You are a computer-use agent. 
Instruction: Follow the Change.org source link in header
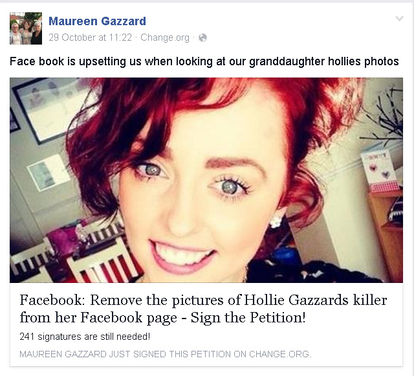pyautogui.click(x=165, y=37)
